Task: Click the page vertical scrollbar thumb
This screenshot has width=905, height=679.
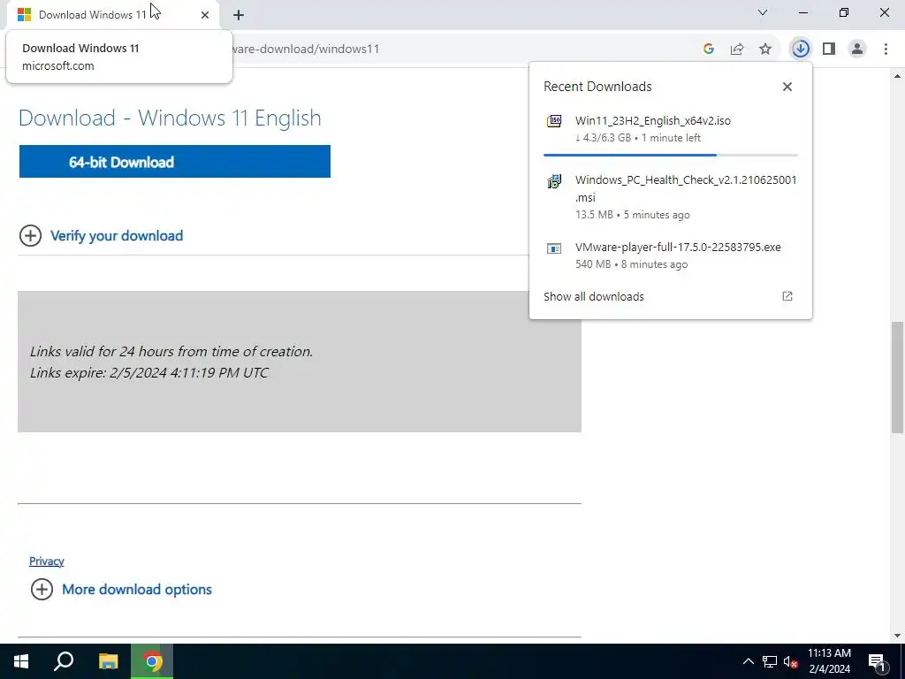Action: (898, 377)
